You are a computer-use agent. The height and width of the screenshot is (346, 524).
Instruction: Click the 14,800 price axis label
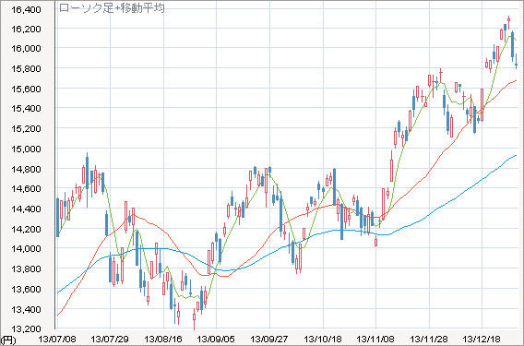(26, 169)
